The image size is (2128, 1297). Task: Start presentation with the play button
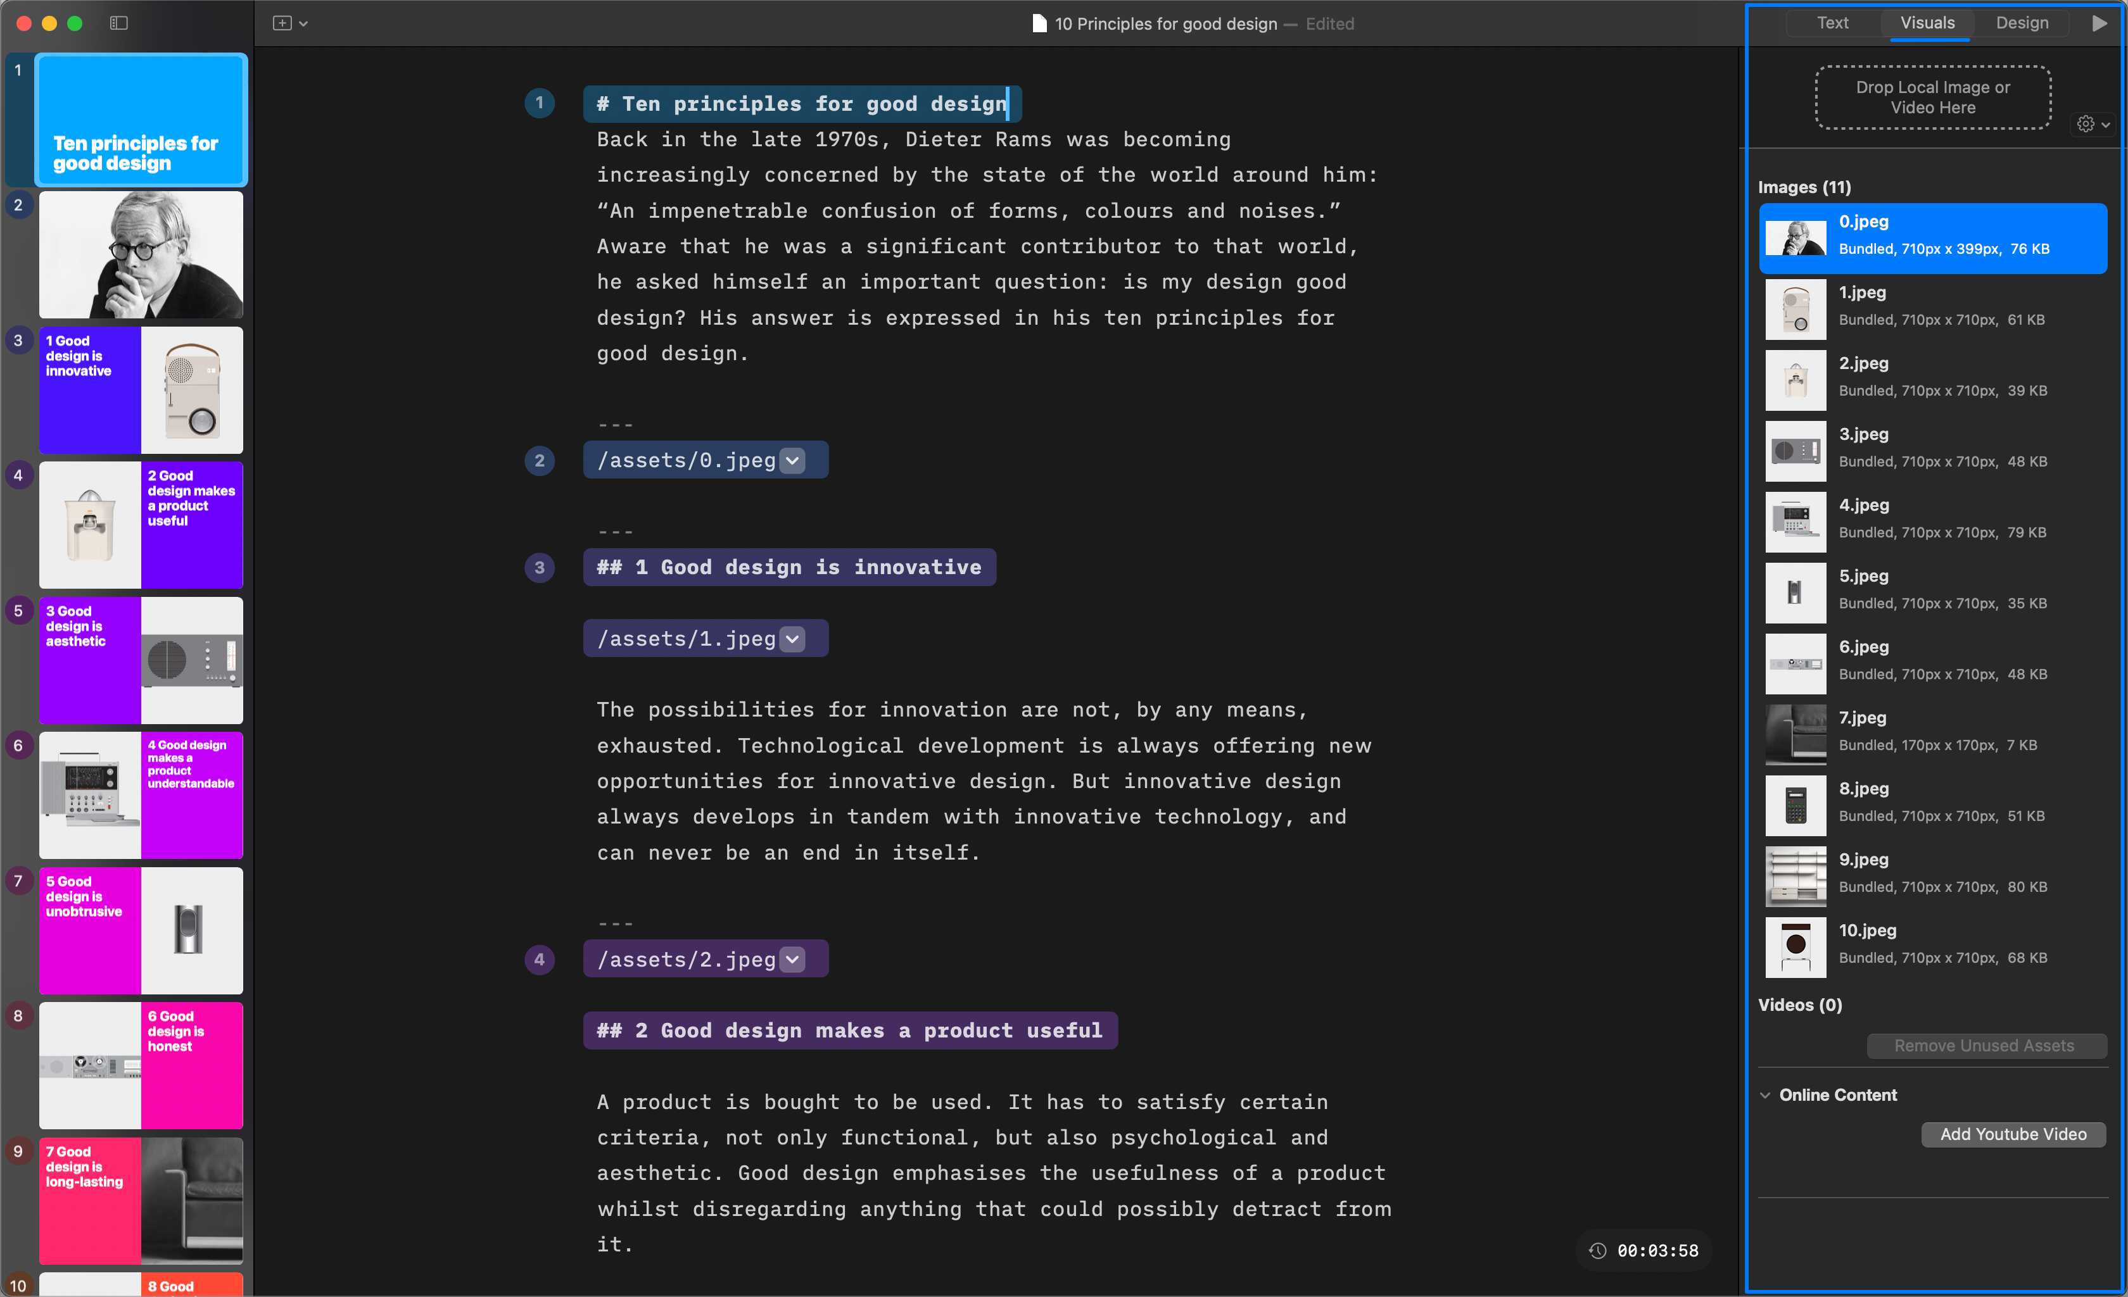click(2099, 23)
